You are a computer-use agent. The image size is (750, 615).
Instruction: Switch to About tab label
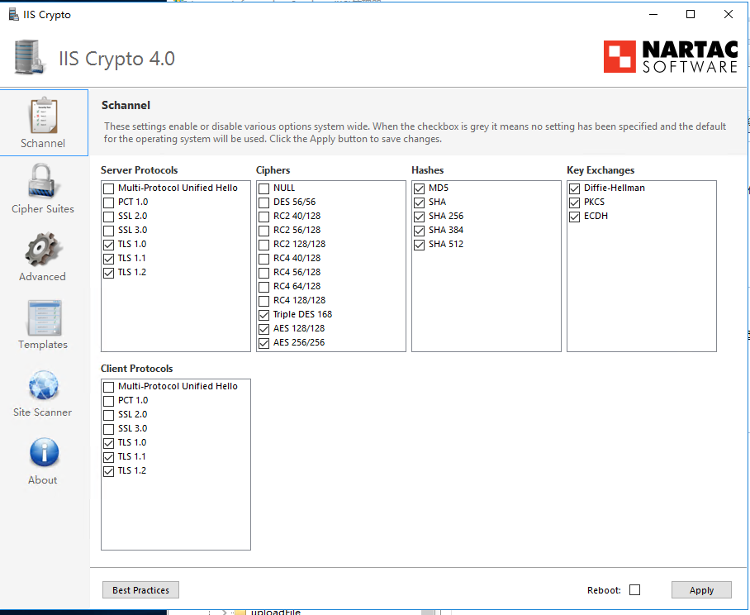click(43, 480)
